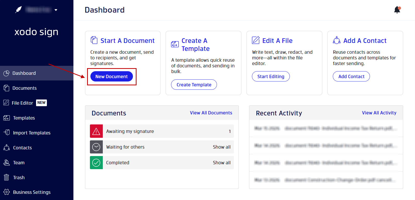Screen dimensions: 415x200
Task: Expand the account name dropdown arrow
Action: (x=56, y=10)
